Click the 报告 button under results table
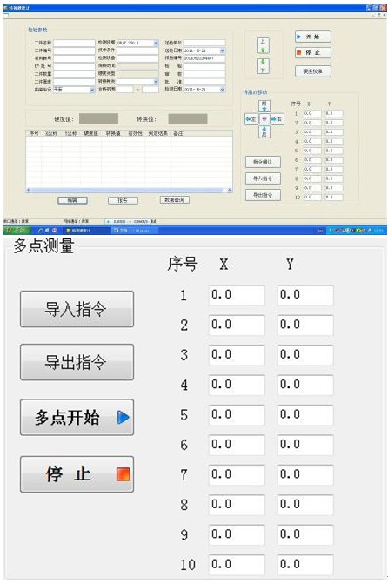Viewport: 388px width, 584px height. coord(123,200)
